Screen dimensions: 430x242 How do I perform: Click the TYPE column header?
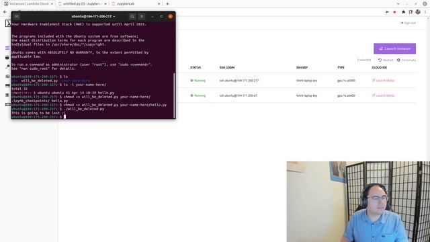point(341,67)
